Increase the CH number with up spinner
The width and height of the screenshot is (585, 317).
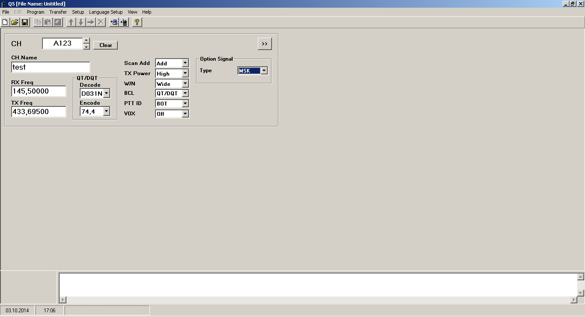click(x=87, y=41)
